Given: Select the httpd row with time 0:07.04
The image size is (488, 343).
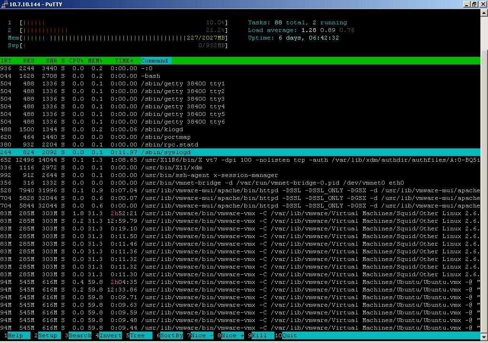Looking at the screenshot, I should pyautogui.click(x=240, y=190).
